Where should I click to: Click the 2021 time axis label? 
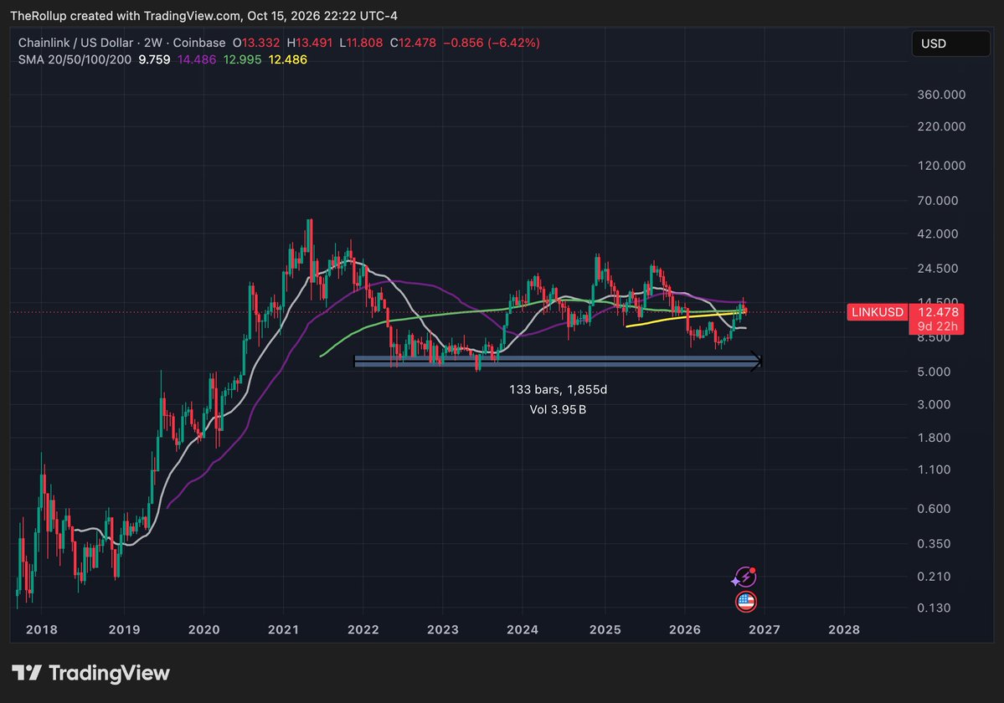pos(283,629)
